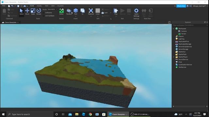Click the Redo arrow
The height and width of the screenshot is (117, 209).
[x=15, y=6]
